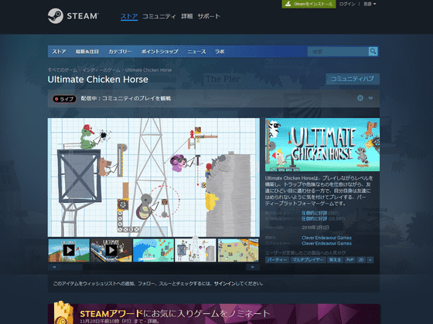
Task: Open the コミュニティ top navigation item
Action: point(159,16)
